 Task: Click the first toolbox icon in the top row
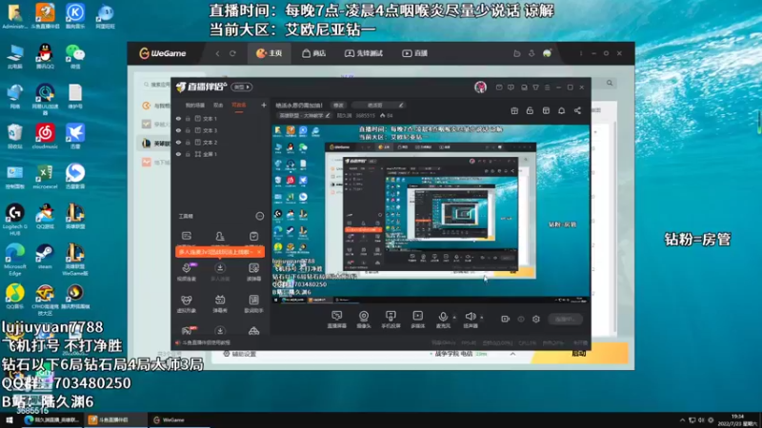[x=187, y=236]
